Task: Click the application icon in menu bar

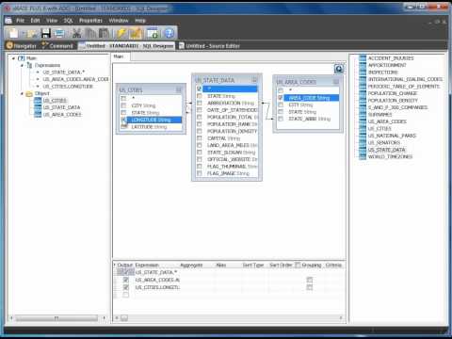Action: pyautogui.click(x=8, y=21)
